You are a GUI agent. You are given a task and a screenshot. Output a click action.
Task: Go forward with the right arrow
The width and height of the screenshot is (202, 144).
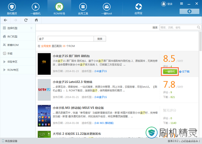(x=15, y=20)
